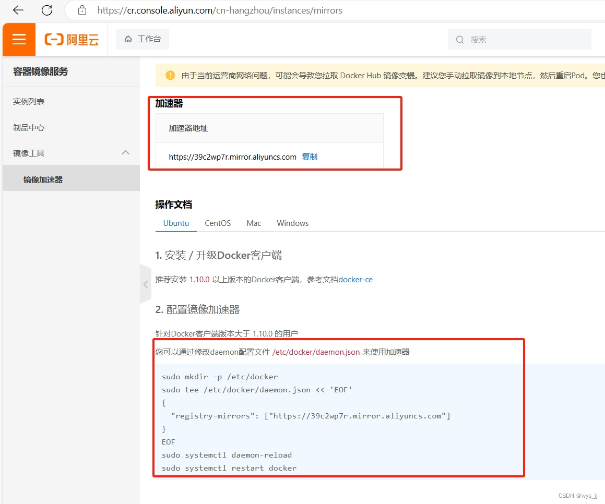Click the browser back arrow
The height and width of the screenshot is (504, 605).
point(18,10)
